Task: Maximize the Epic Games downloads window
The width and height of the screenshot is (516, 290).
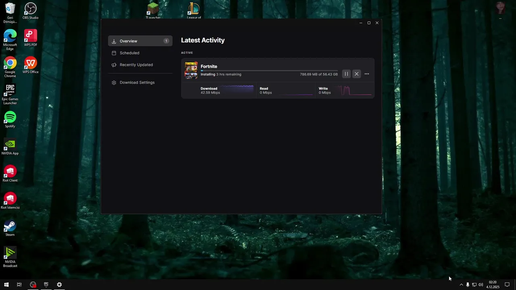Action: [369, 23]
